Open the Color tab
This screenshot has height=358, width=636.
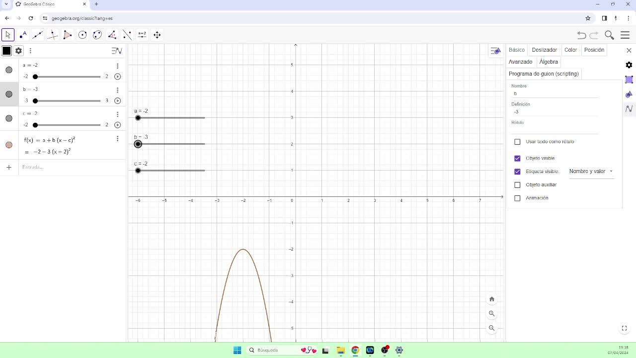tap(570, 50)
